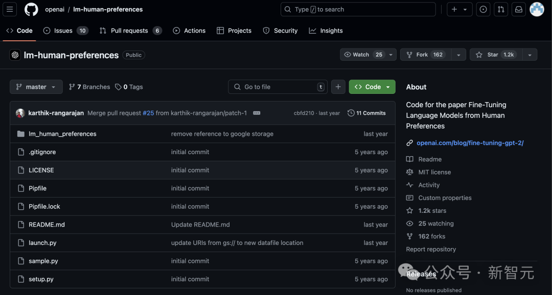
Task: Open the notifications inbox icon
Action: tap(518, 9)
